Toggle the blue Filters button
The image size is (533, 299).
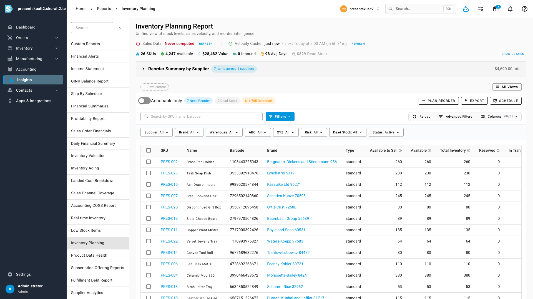tap(280, 117)
